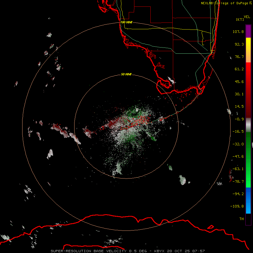Image resolution: width=253 pixels, height=253 pixels.
Task: Click the 61.2 legend value
Action: point(239,69)
